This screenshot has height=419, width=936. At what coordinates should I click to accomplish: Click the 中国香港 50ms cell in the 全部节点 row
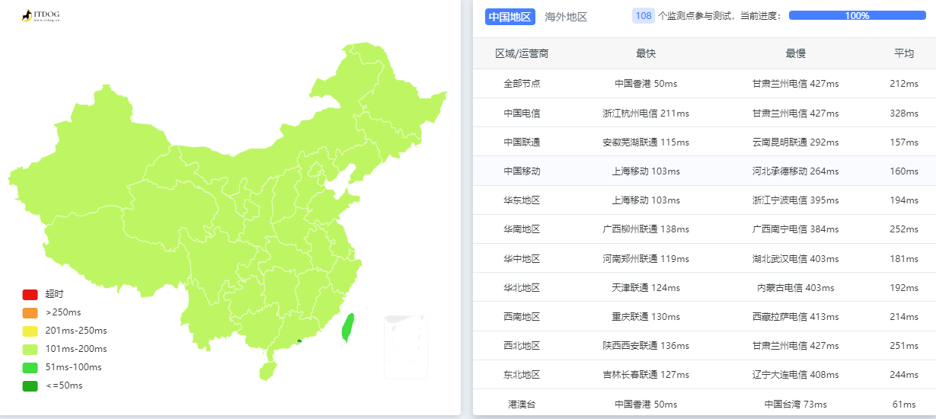pos(646,84)
